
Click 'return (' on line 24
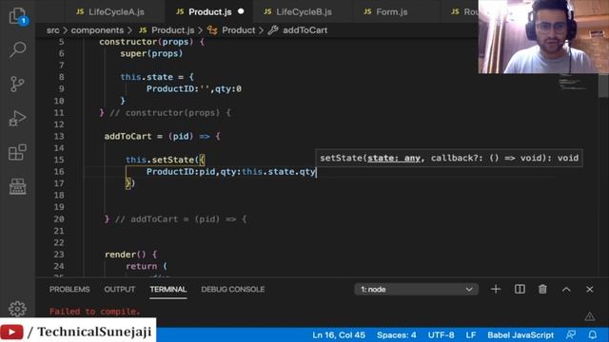147,266
